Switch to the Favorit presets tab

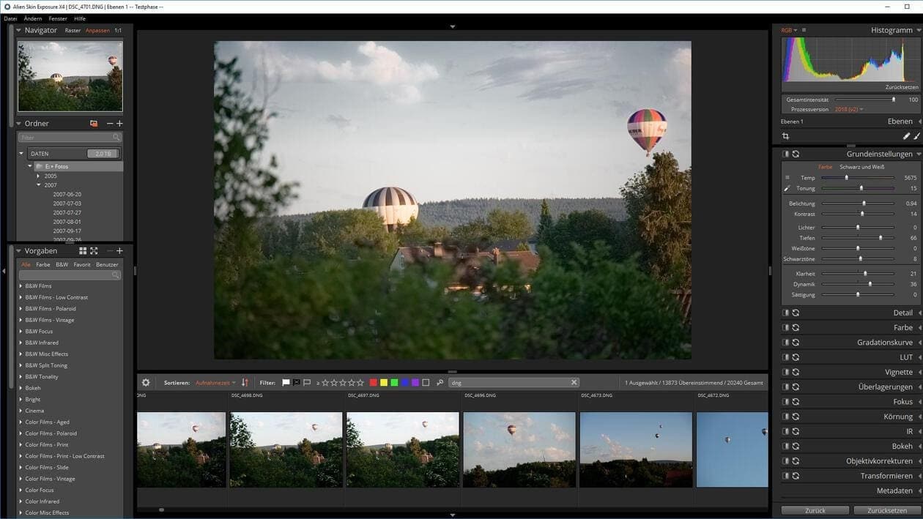tap(82, 264)
